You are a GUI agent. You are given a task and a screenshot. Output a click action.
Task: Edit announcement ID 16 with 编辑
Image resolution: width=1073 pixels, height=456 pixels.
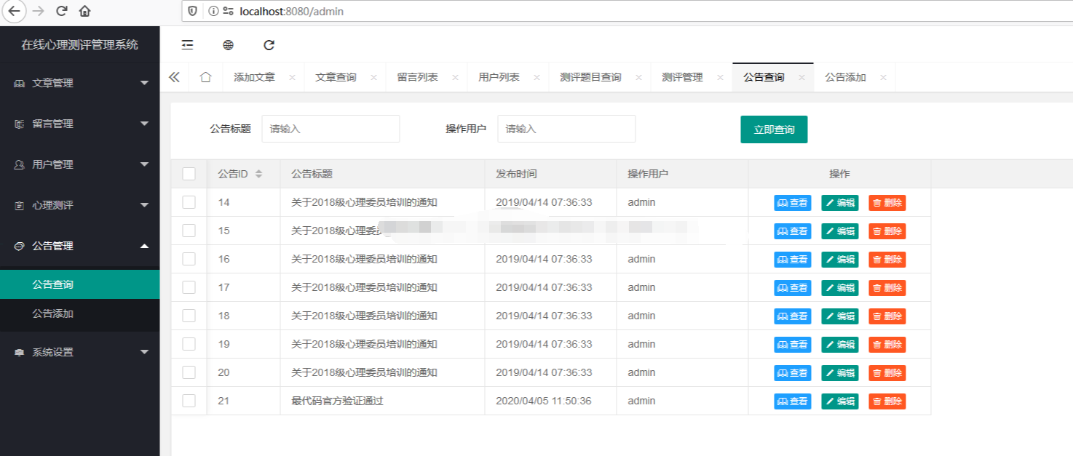coord(840,260)
